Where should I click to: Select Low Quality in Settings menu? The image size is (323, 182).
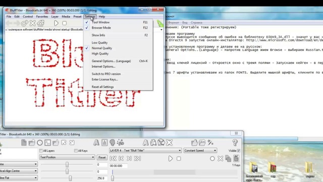click(x=118, y=42)
